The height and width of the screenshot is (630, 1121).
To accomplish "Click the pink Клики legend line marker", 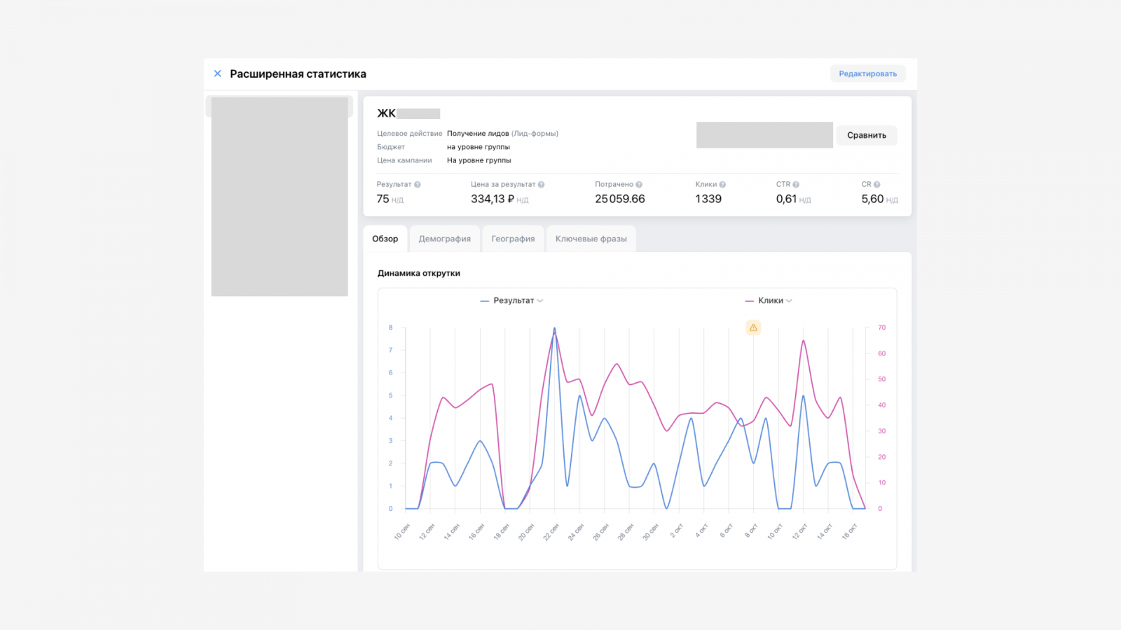I will click(x=749, y=301).
